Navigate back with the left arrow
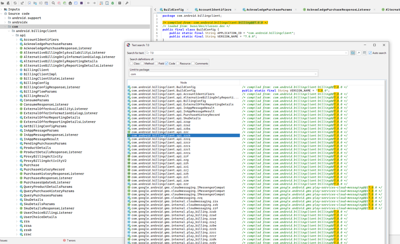 (x=88, y=3)
